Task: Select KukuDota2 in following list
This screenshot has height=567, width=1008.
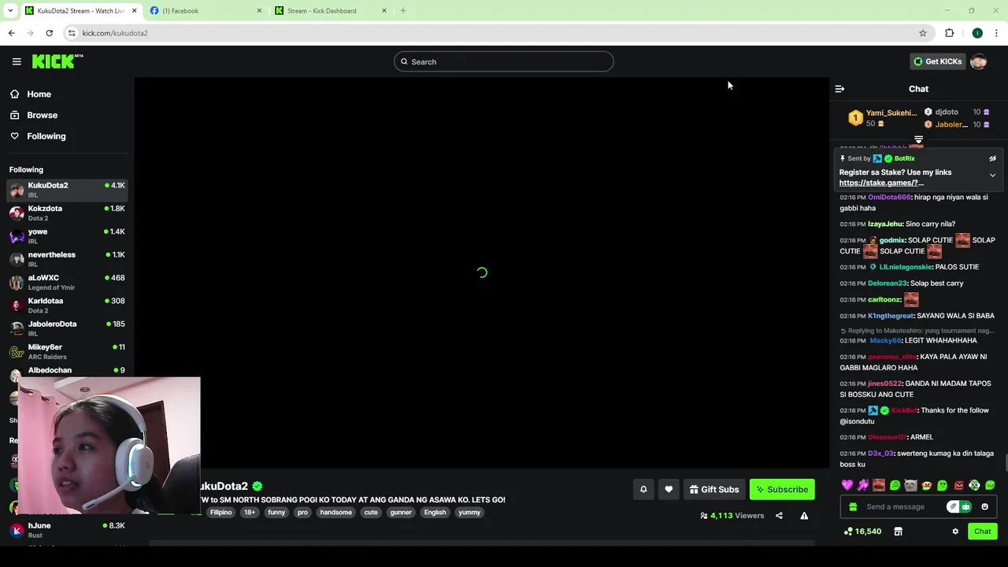Action: click(67, 190)
